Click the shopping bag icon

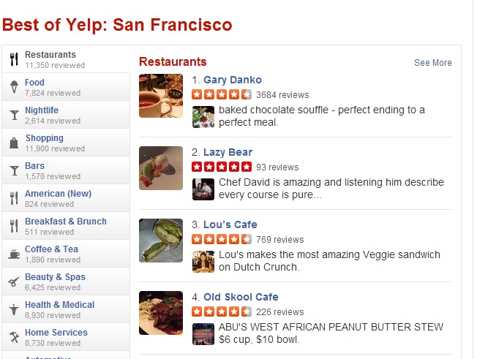click(x=14, y=143)
